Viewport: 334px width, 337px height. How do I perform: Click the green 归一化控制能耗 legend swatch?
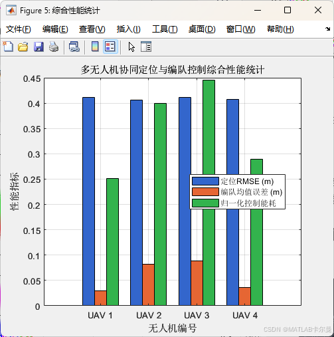pos(205,203)
